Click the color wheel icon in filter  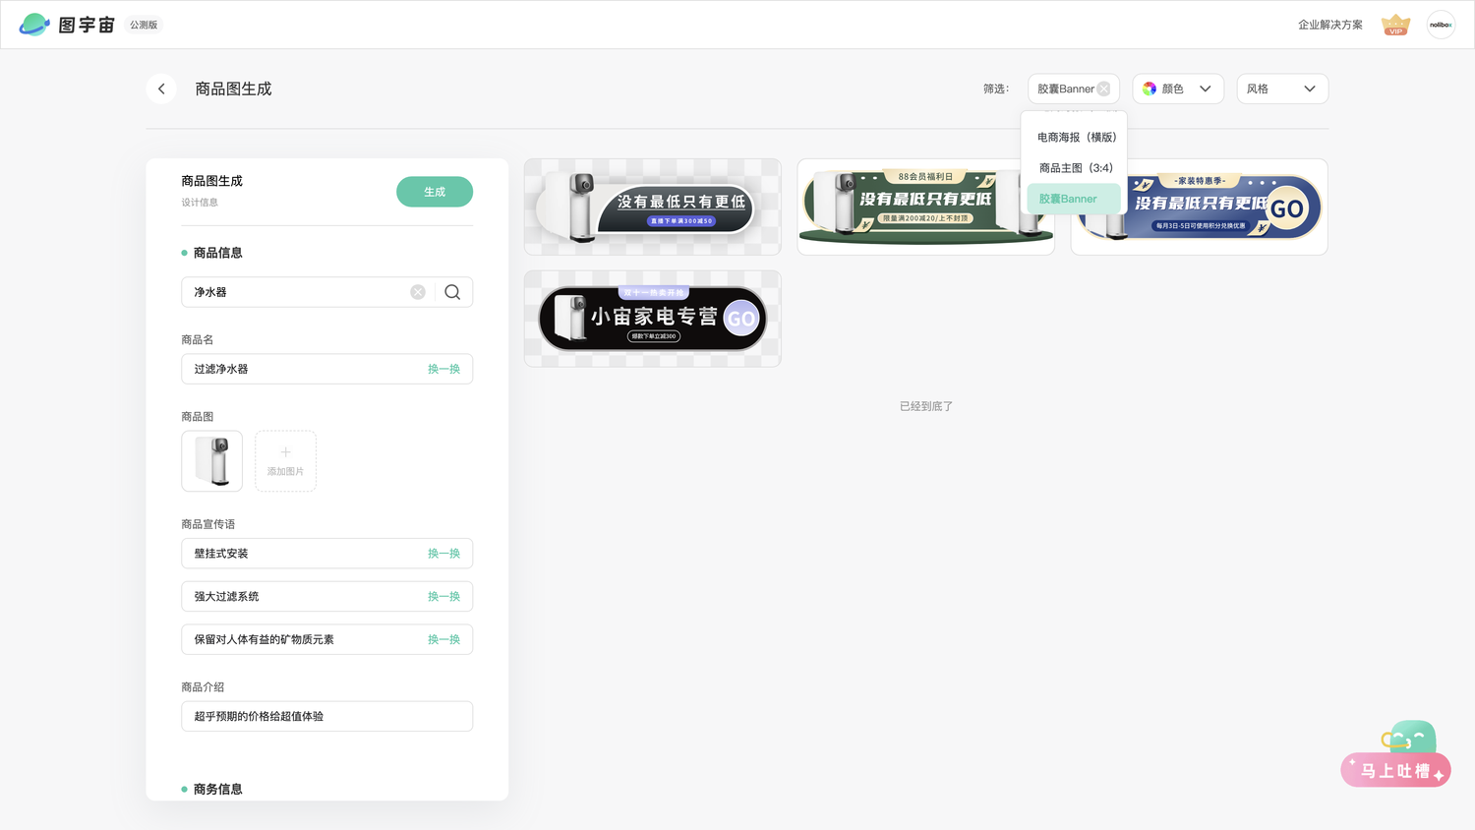click(x=1150, y=89)
